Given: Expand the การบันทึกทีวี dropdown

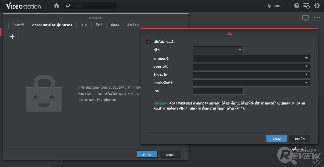Looking at the screenshot, I should pyautogui.click(x=251, y=83).
